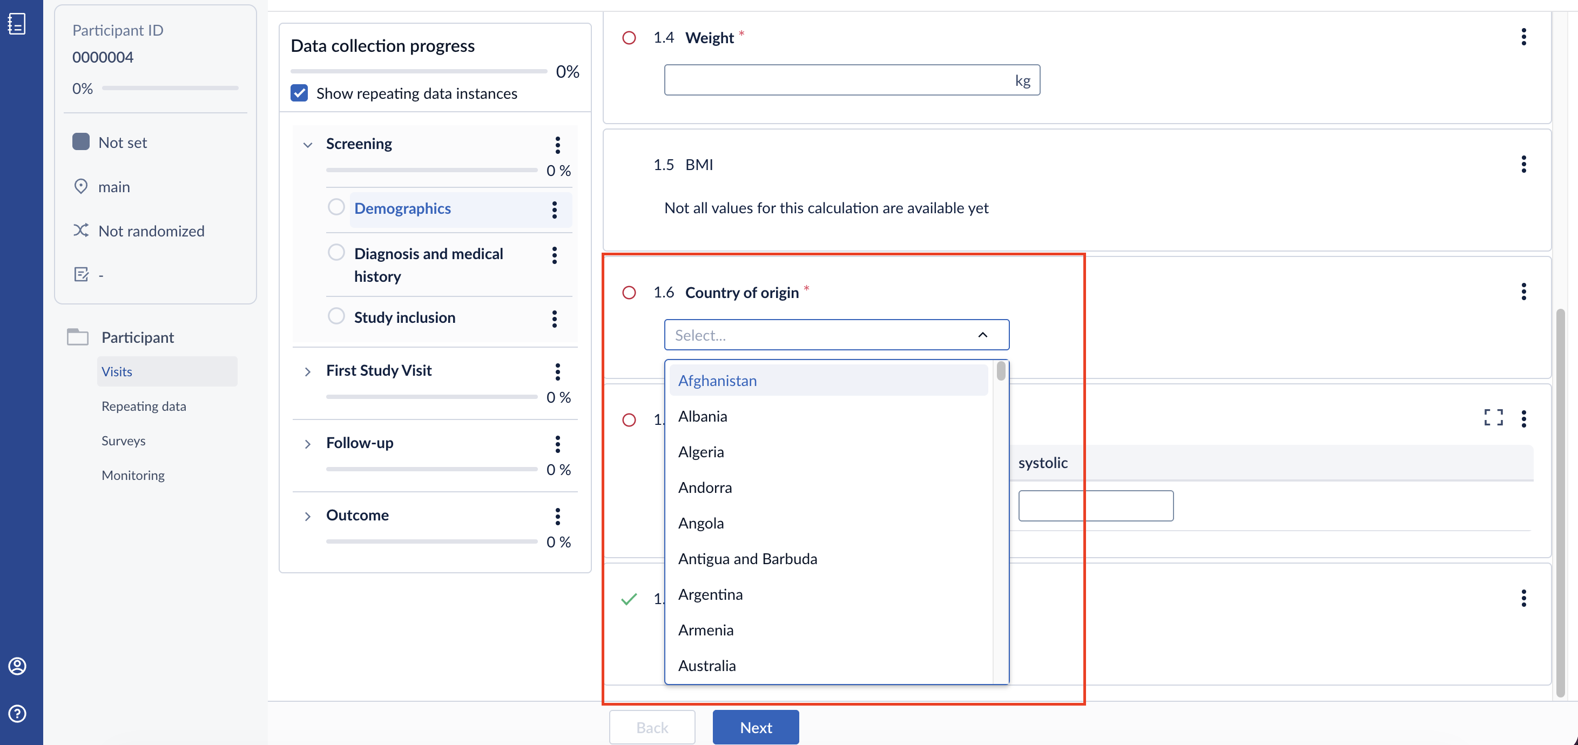
Task: Click the Weight kg input field
Action: pyautogui.click(x=852, y=80)
